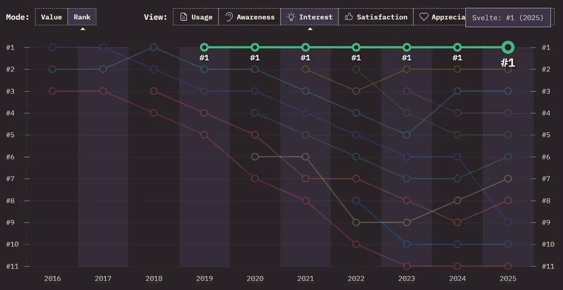
Task: Open the Satisfaction view tab
Action: tap(376, 17)
